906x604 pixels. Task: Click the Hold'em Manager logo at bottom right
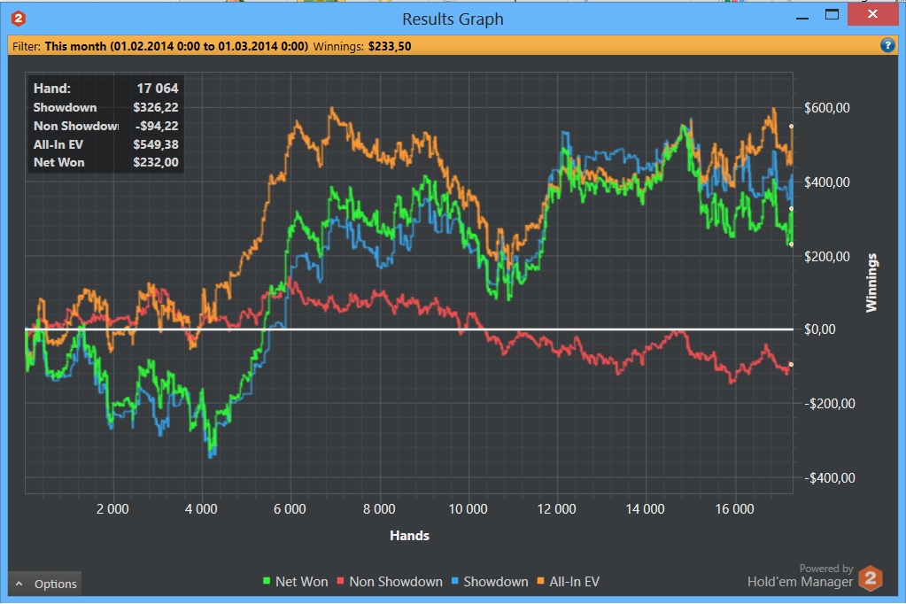tap(871, 578)
